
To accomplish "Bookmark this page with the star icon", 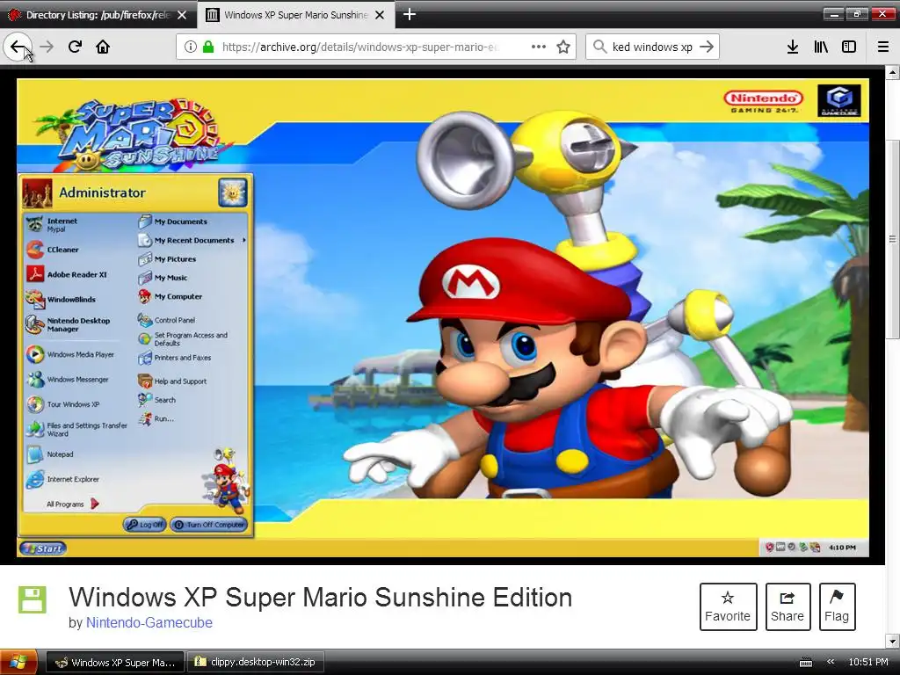I will 563,47.
